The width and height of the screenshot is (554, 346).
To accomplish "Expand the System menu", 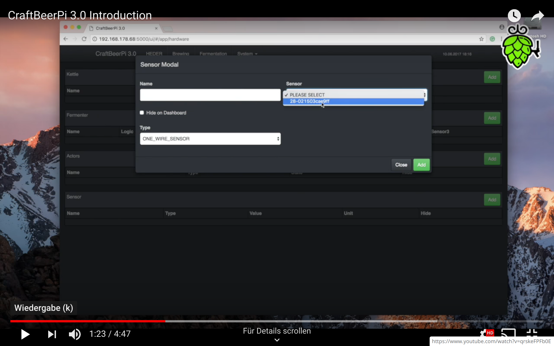I will pyautogui.click(x=247, y=54).
